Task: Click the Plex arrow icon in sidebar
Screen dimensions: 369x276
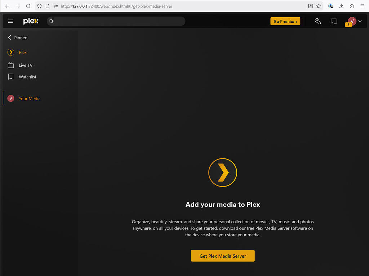Action: (x=10, y=52)
